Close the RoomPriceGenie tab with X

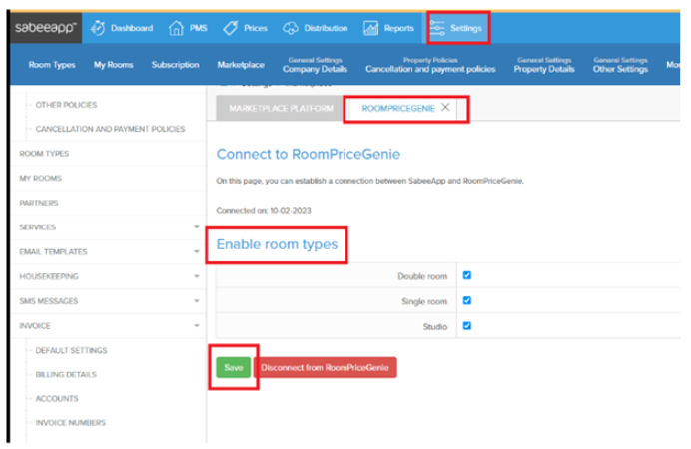[x=445, y=108]
